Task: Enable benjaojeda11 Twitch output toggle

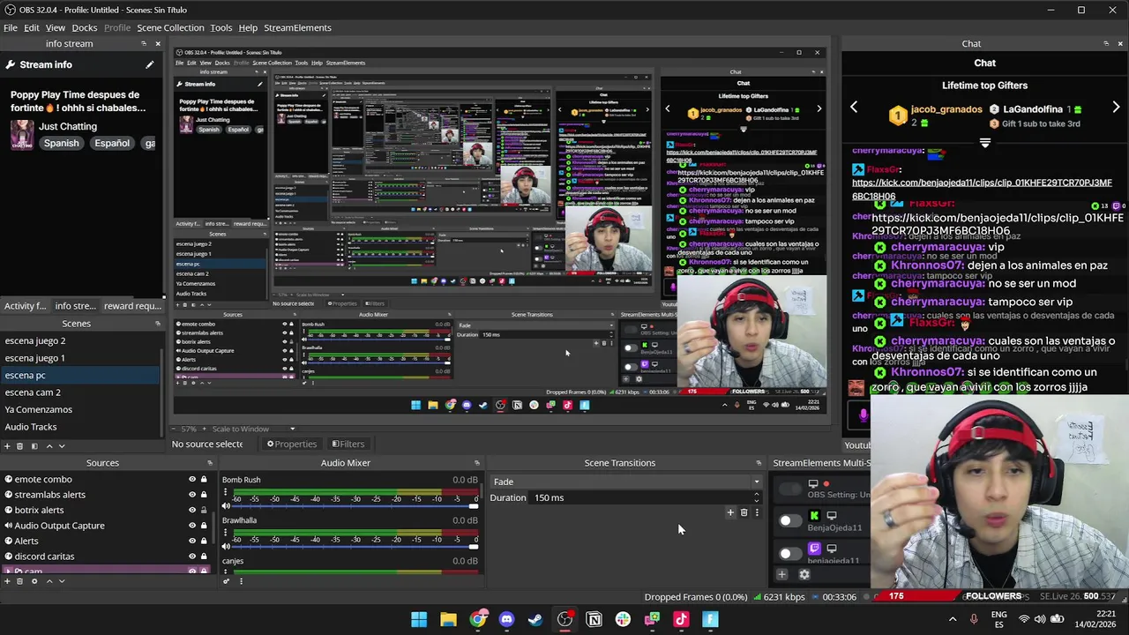Action: (790, 553)
